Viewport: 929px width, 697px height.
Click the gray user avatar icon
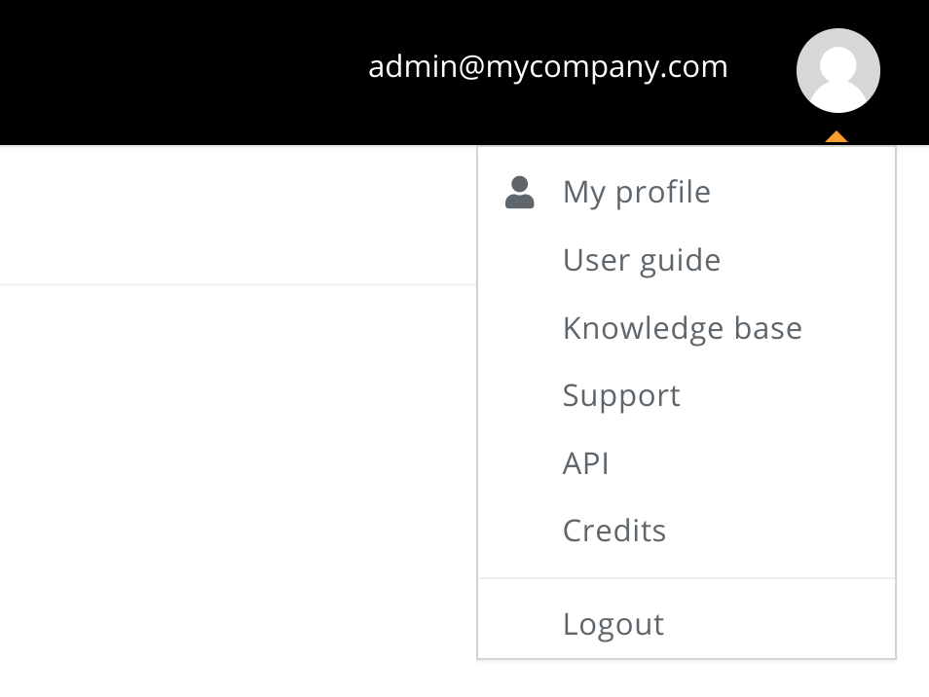click(x=837, y=70)
